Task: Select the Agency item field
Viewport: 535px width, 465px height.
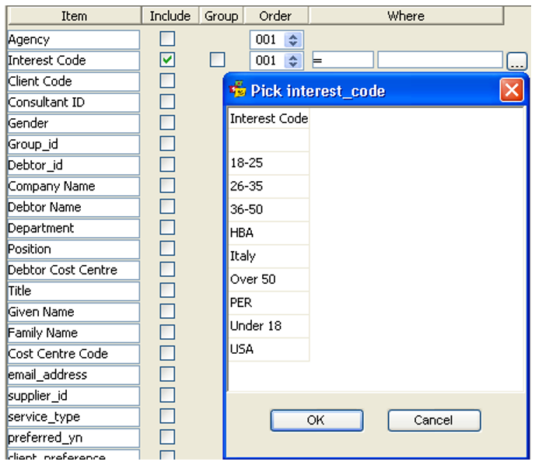Action: pyautogui.click(x=74, y=40)
